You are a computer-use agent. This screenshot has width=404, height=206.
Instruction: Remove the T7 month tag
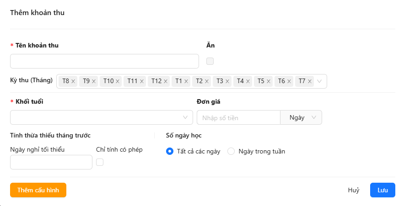click(x=310, y=81)
